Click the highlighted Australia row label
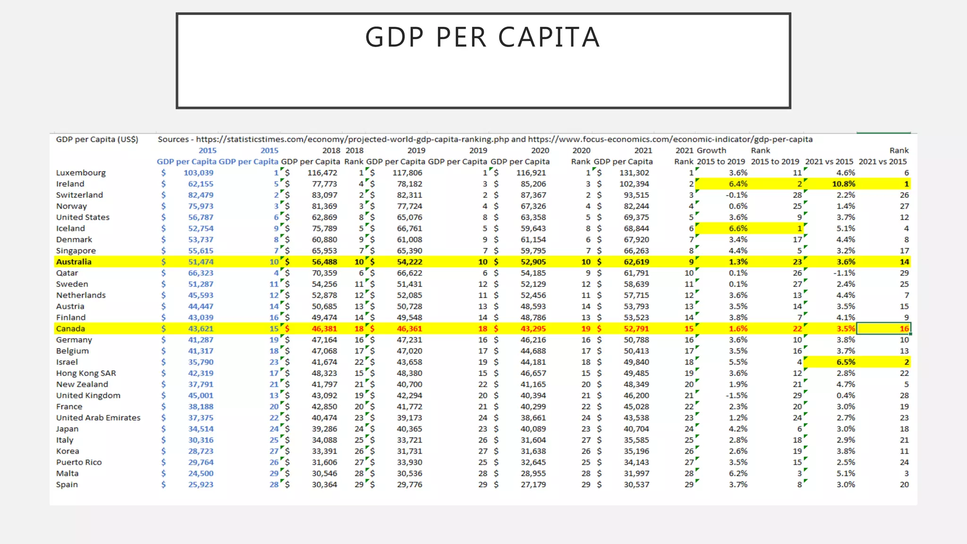Viewport: 967px width, 544px height. 74,262
